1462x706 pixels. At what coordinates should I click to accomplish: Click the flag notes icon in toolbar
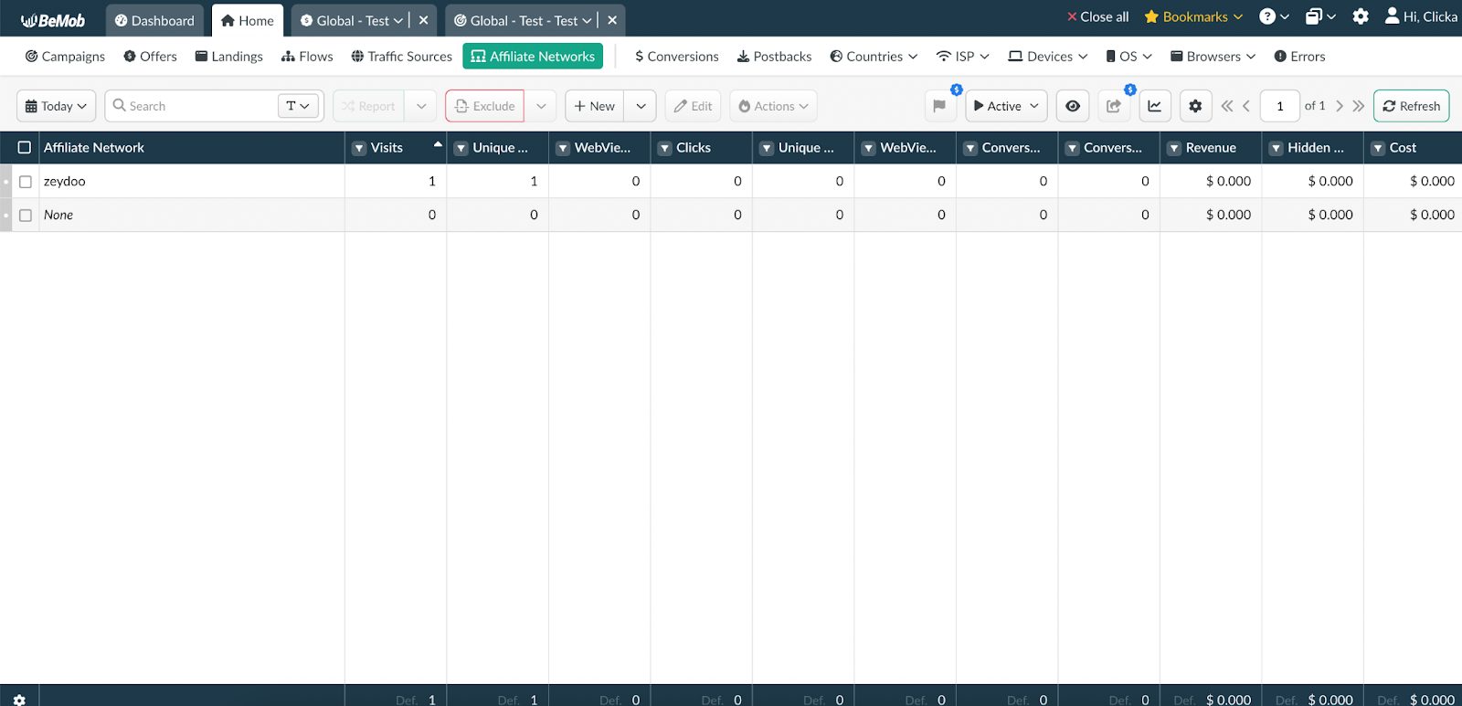[x=939, y=106]
